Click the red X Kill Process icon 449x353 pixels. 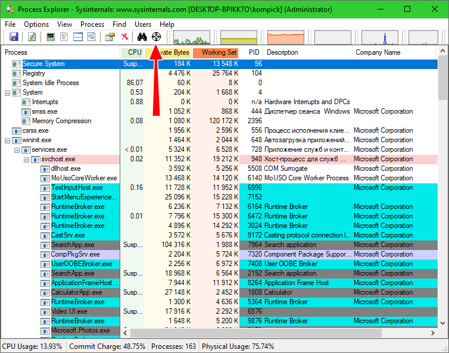click(x=124, y=37)
